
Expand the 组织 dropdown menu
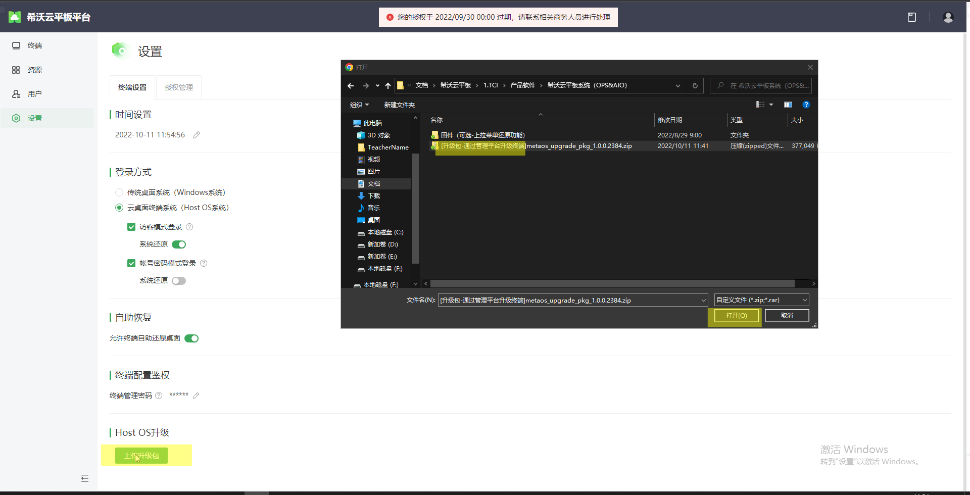point(360,105)
